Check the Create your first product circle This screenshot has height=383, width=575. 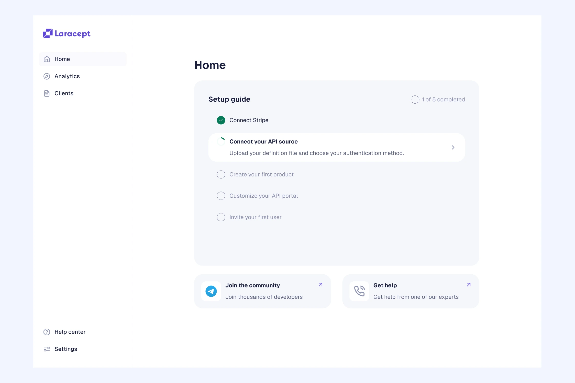[x=221, y=175]
